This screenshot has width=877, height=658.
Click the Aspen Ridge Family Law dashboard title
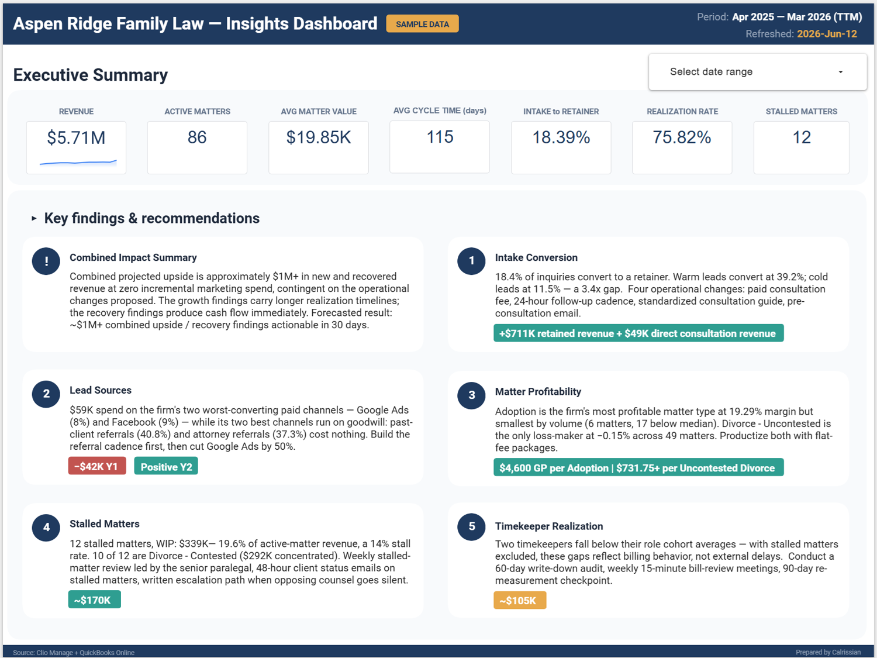(195, 23)
